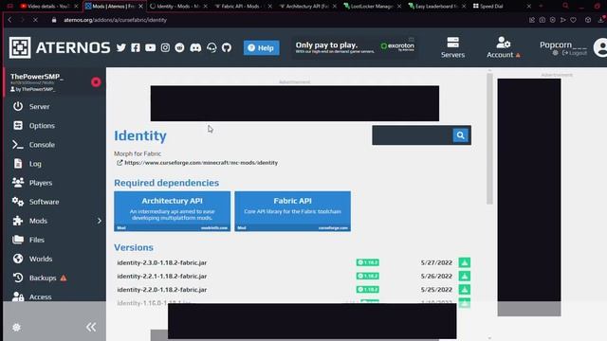The image size is (607, 341).
Task: Click the page vertical scrollbar
Action: click(489, 139)
